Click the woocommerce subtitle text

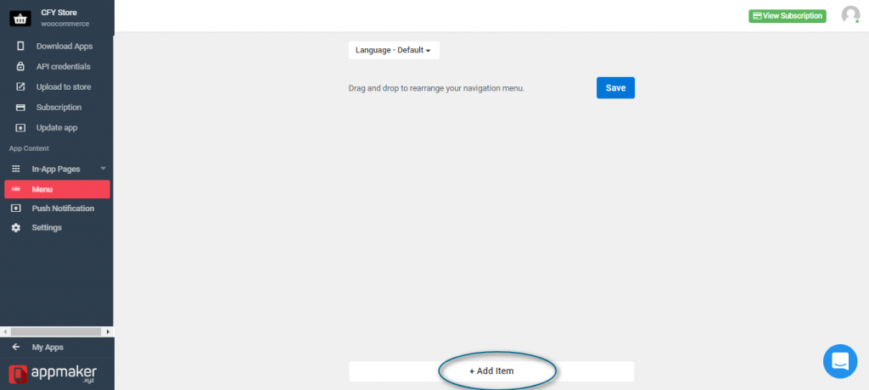point(64,24)
